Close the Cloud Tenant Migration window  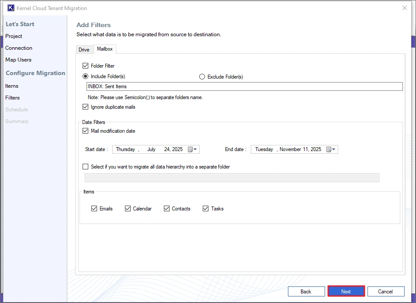tap(404, 8)
